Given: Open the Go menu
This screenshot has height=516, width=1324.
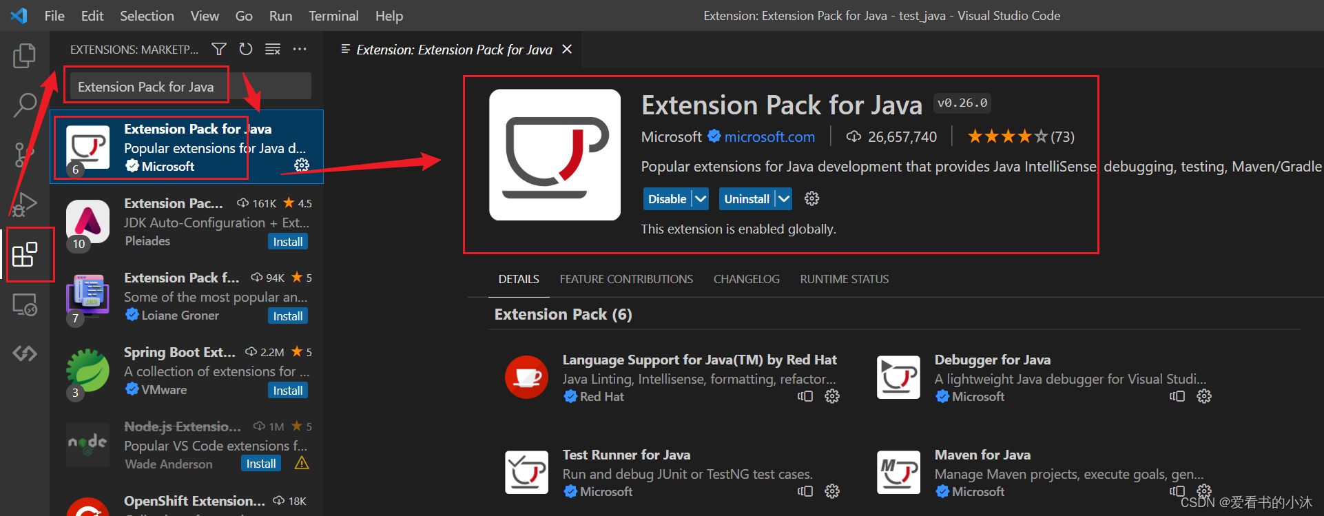Looking at the screenshot, I should 244,16.
